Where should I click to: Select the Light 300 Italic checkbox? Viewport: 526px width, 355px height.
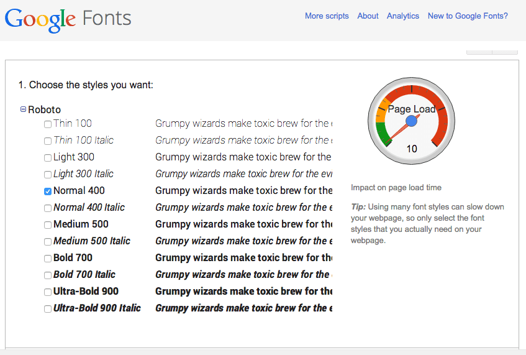point(48,175)
